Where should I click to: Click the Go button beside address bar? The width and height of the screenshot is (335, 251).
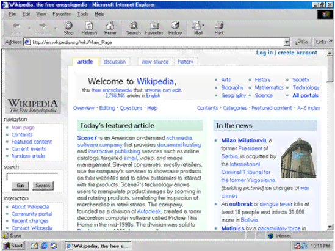[302, 42]
